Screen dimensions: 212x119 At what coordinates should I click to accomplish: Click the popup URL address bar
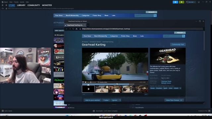(142, 29)
